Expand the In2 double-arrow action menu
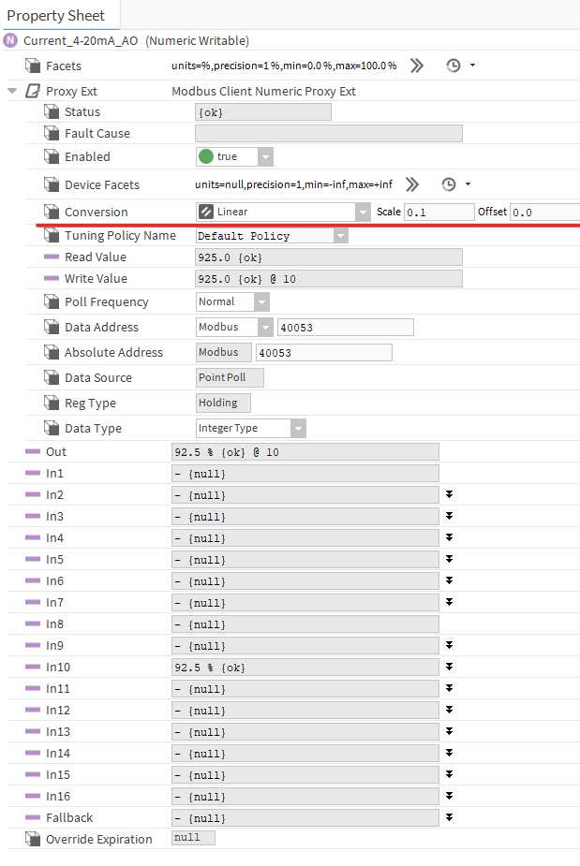580x866 pixels. (x=449, y=494)
